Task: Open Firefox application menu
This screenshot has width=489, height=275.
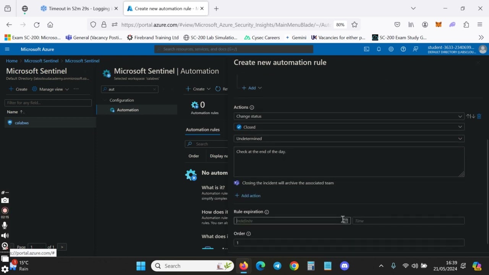Action: 480,24
